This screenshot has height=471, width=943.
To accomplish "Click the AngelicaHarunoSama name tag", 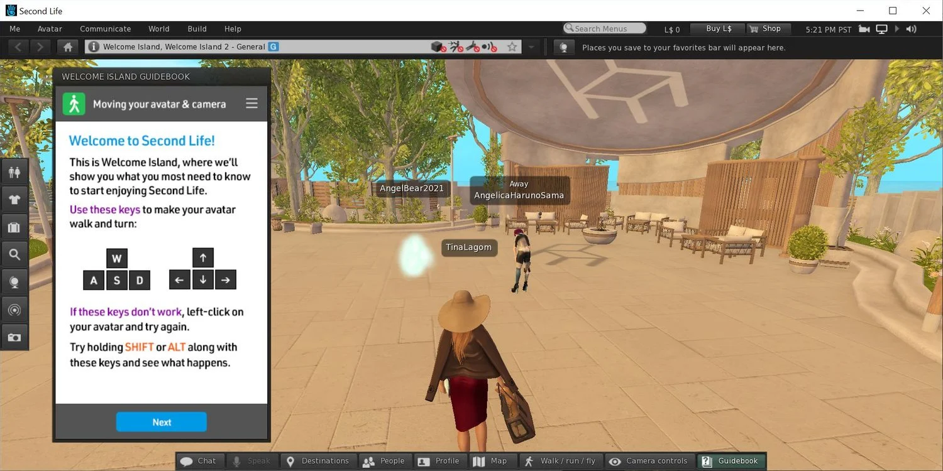I will [519, 190].
